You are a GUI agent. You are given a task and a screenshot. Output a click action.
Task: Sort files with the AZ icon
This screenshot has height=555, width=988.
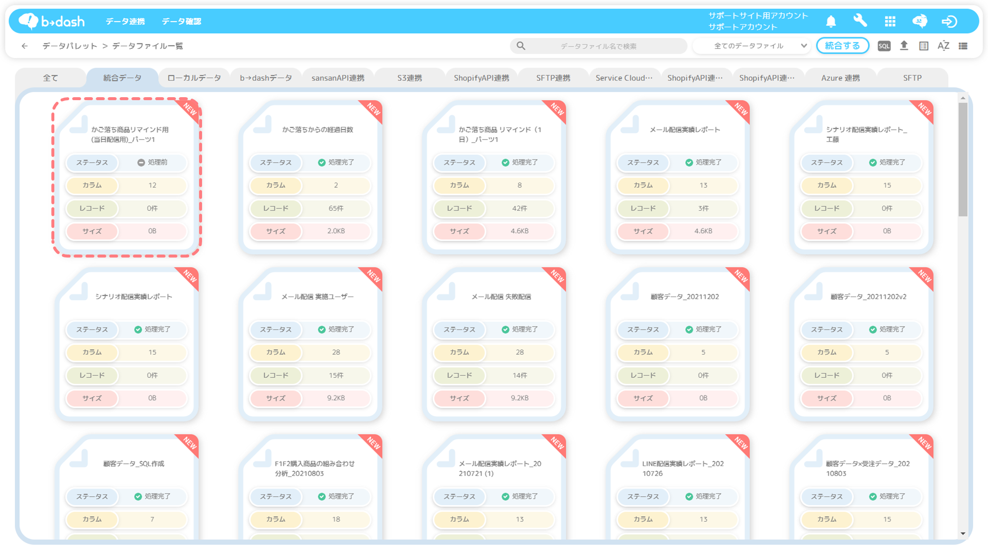click(944, 46)
